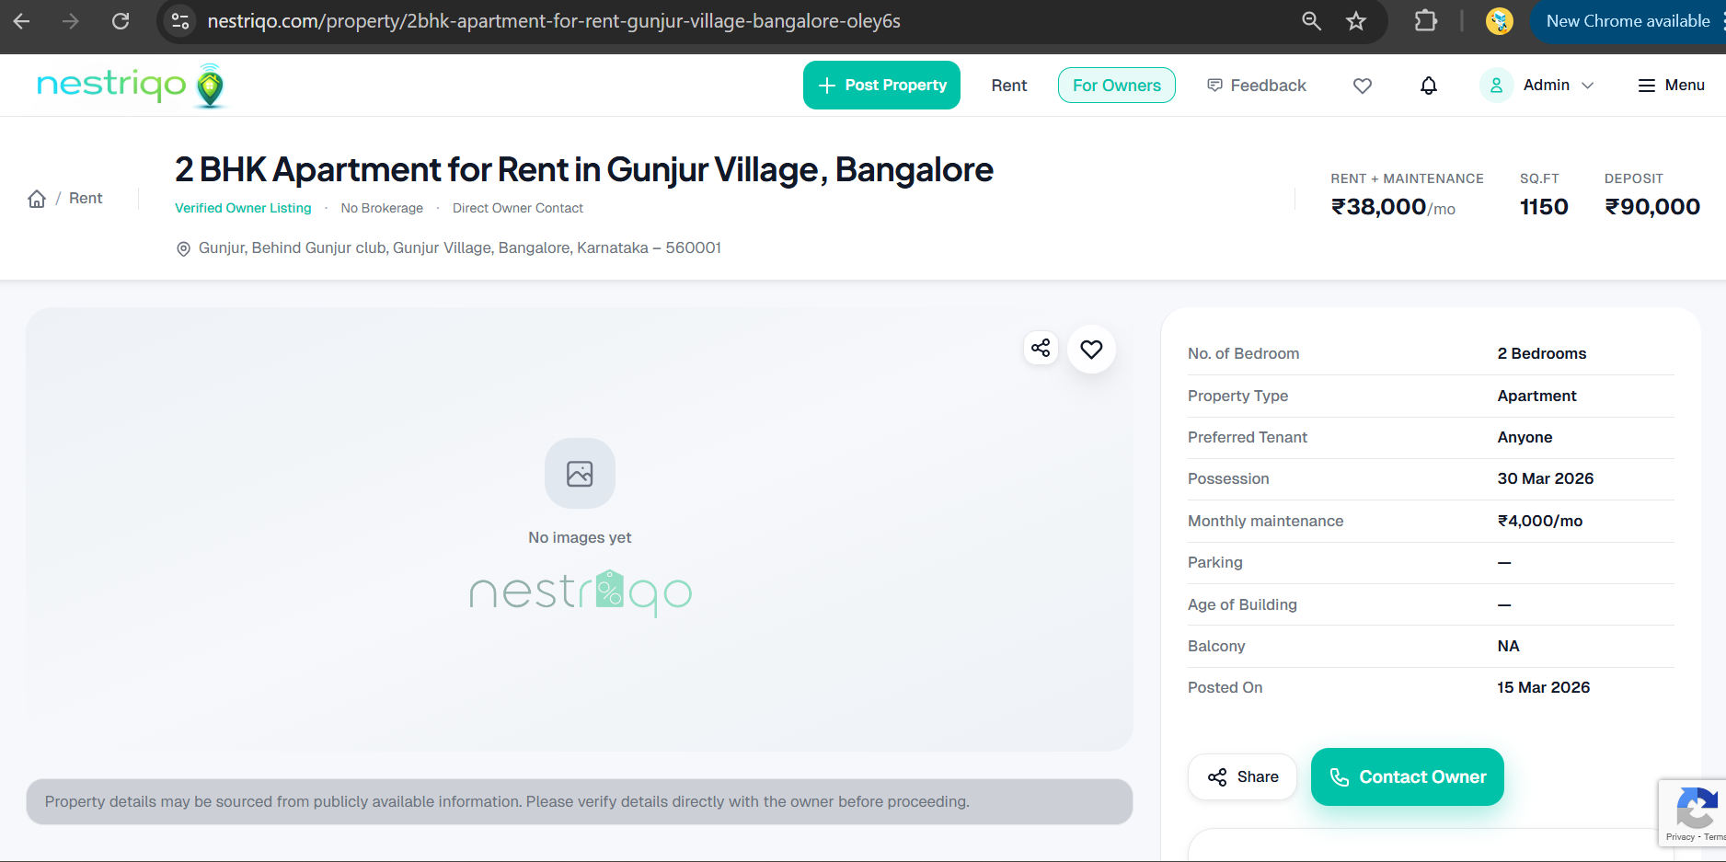Click the notification bell icon

click(1428, 85)
